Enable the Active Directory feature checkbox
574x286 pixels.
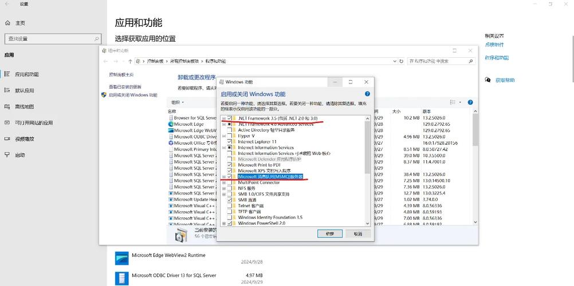[230, 130]
